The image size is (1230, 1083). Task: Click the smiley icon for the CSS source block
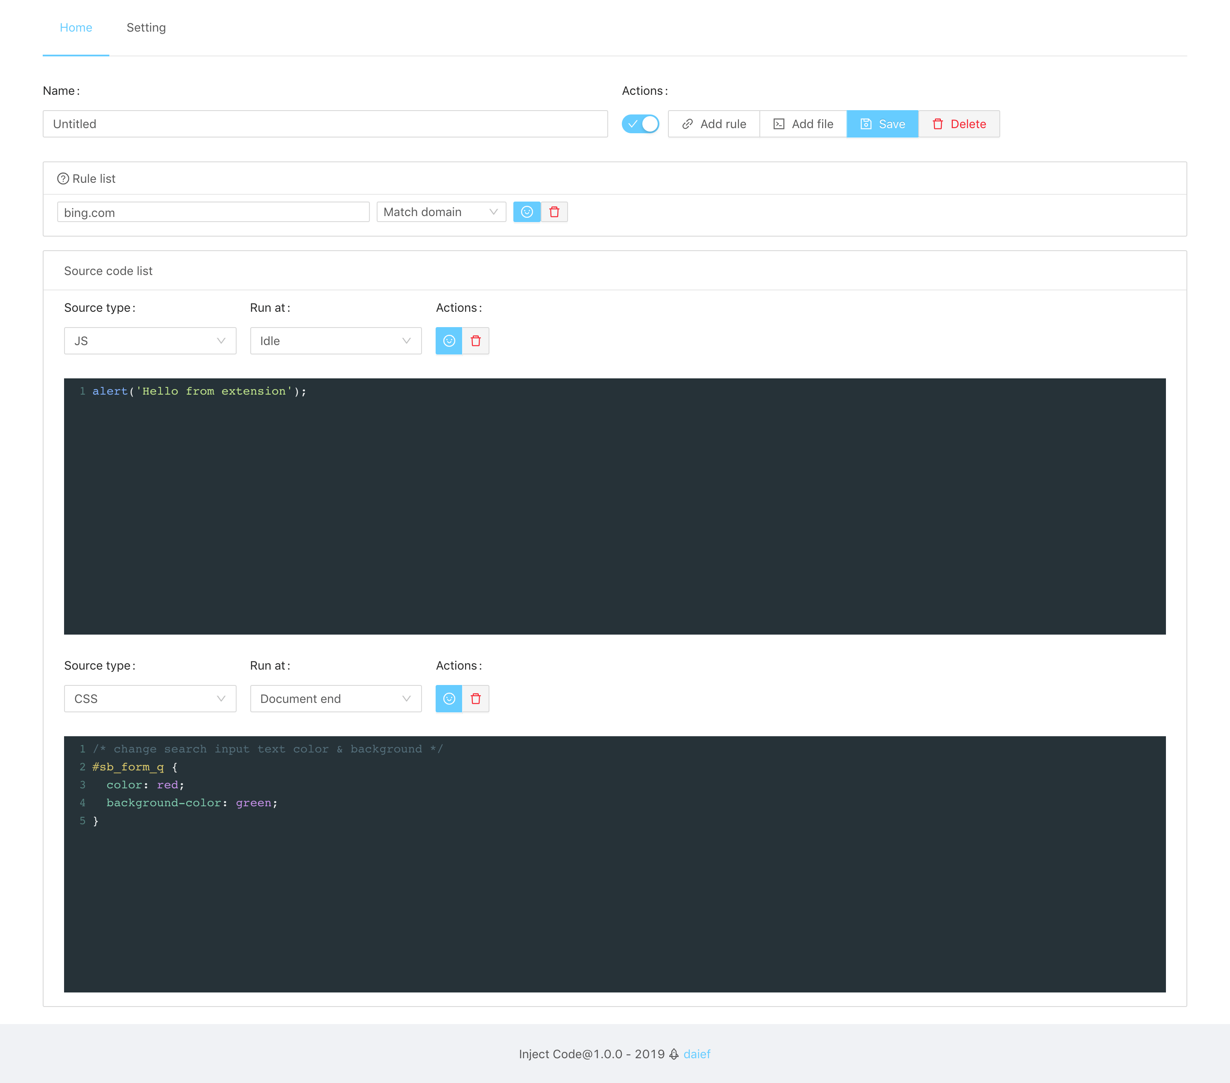pos(449,699)
